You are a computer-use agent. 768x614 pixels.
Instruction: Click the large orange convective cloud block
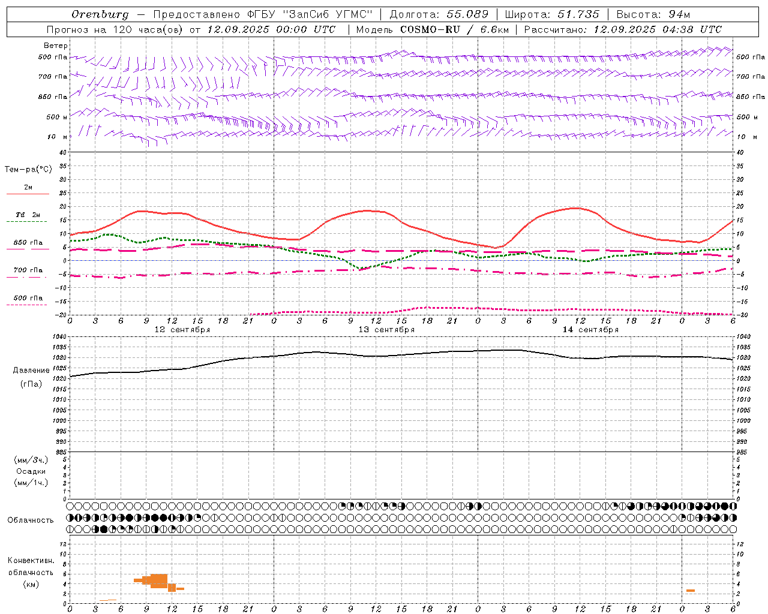pos(159,580)
